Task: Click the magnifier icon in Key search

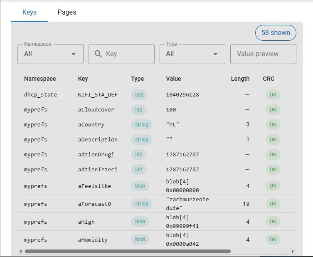Action: point(98,54)
